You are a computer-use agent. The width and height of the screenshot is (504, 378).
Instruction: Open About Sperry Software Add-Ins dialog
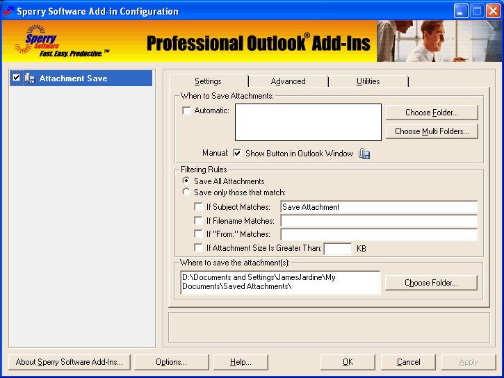tap(70, 362)
